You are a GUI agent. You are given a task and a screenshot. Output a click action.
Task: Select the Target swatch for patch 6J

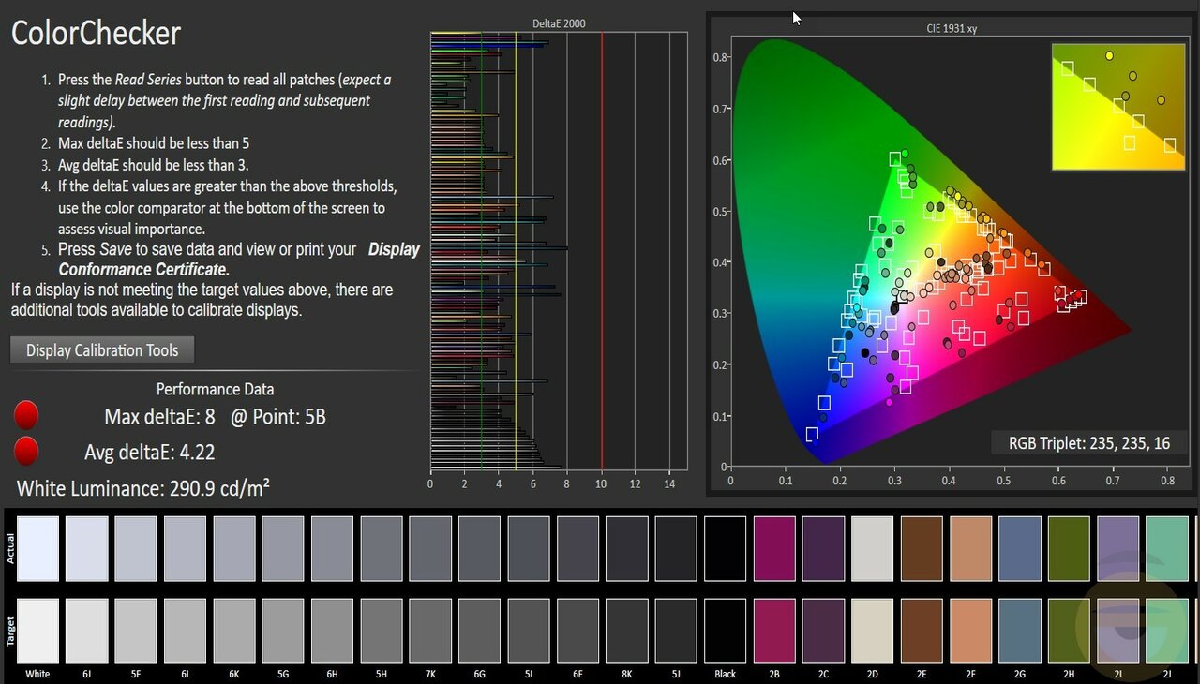pos(87,632)
